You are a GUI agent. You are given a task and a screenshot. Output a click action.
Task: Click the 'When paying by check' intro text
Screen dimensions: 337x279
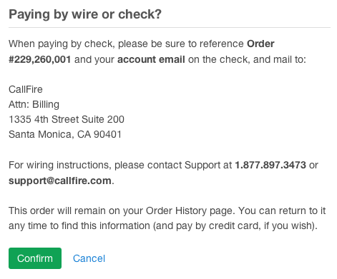(62, 44)
